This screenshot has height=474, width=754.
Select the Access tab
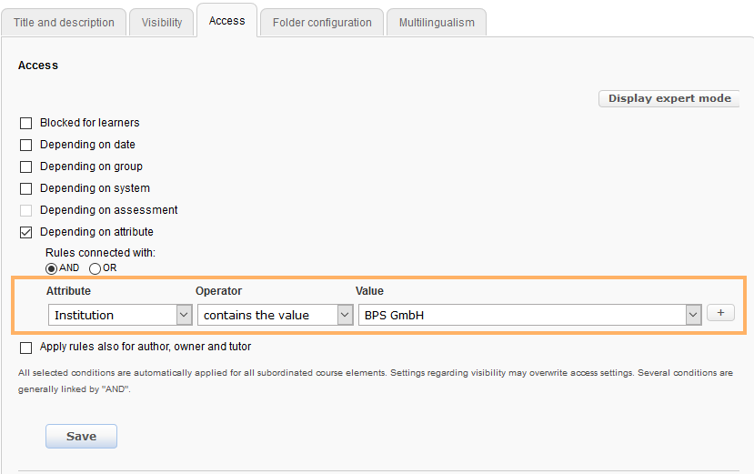click(x=226, y=21)
